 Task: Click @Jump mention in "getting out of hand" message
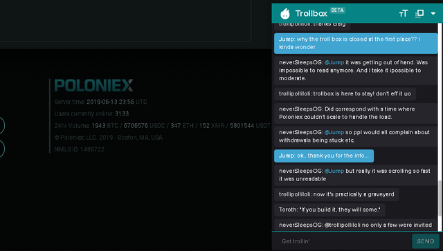pyautogui.click(x=334, y=62)
